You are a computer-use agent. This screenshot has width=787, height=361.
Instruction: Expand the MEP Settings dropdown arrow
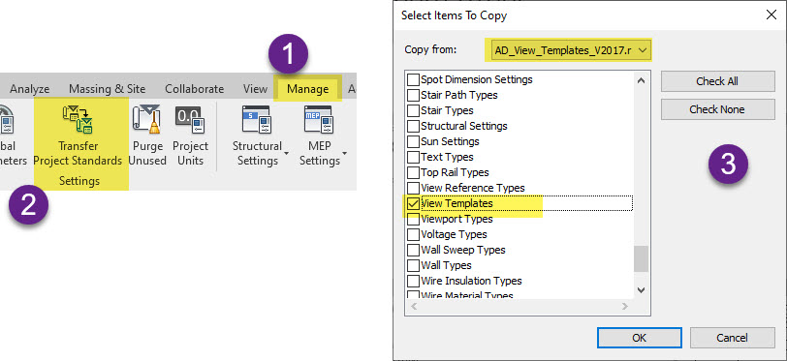[345, 153]
